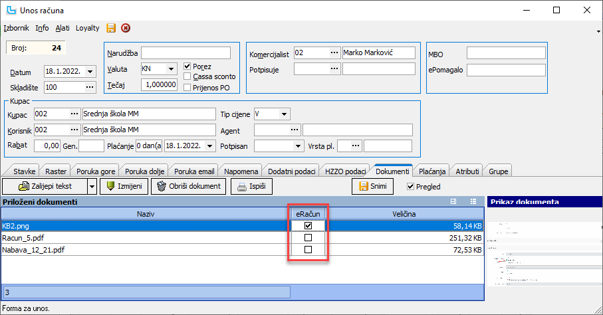
Task: Open Komercijalist lookup ellipsis button
Action: tap(334, 52)
